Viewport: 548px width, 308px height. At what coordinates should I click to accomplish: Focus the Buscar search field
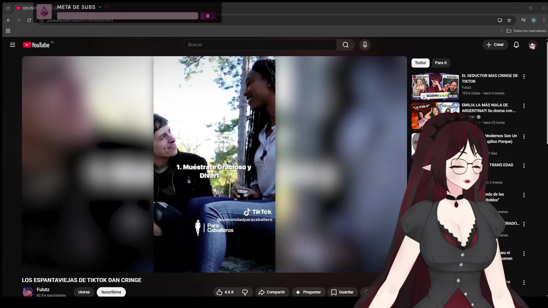coord(260,45)
